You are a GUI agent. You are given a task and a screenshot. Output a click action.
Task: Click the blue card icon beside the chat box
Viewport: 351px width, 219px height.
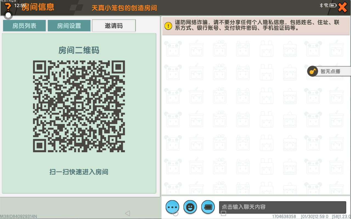pos(208,207)
